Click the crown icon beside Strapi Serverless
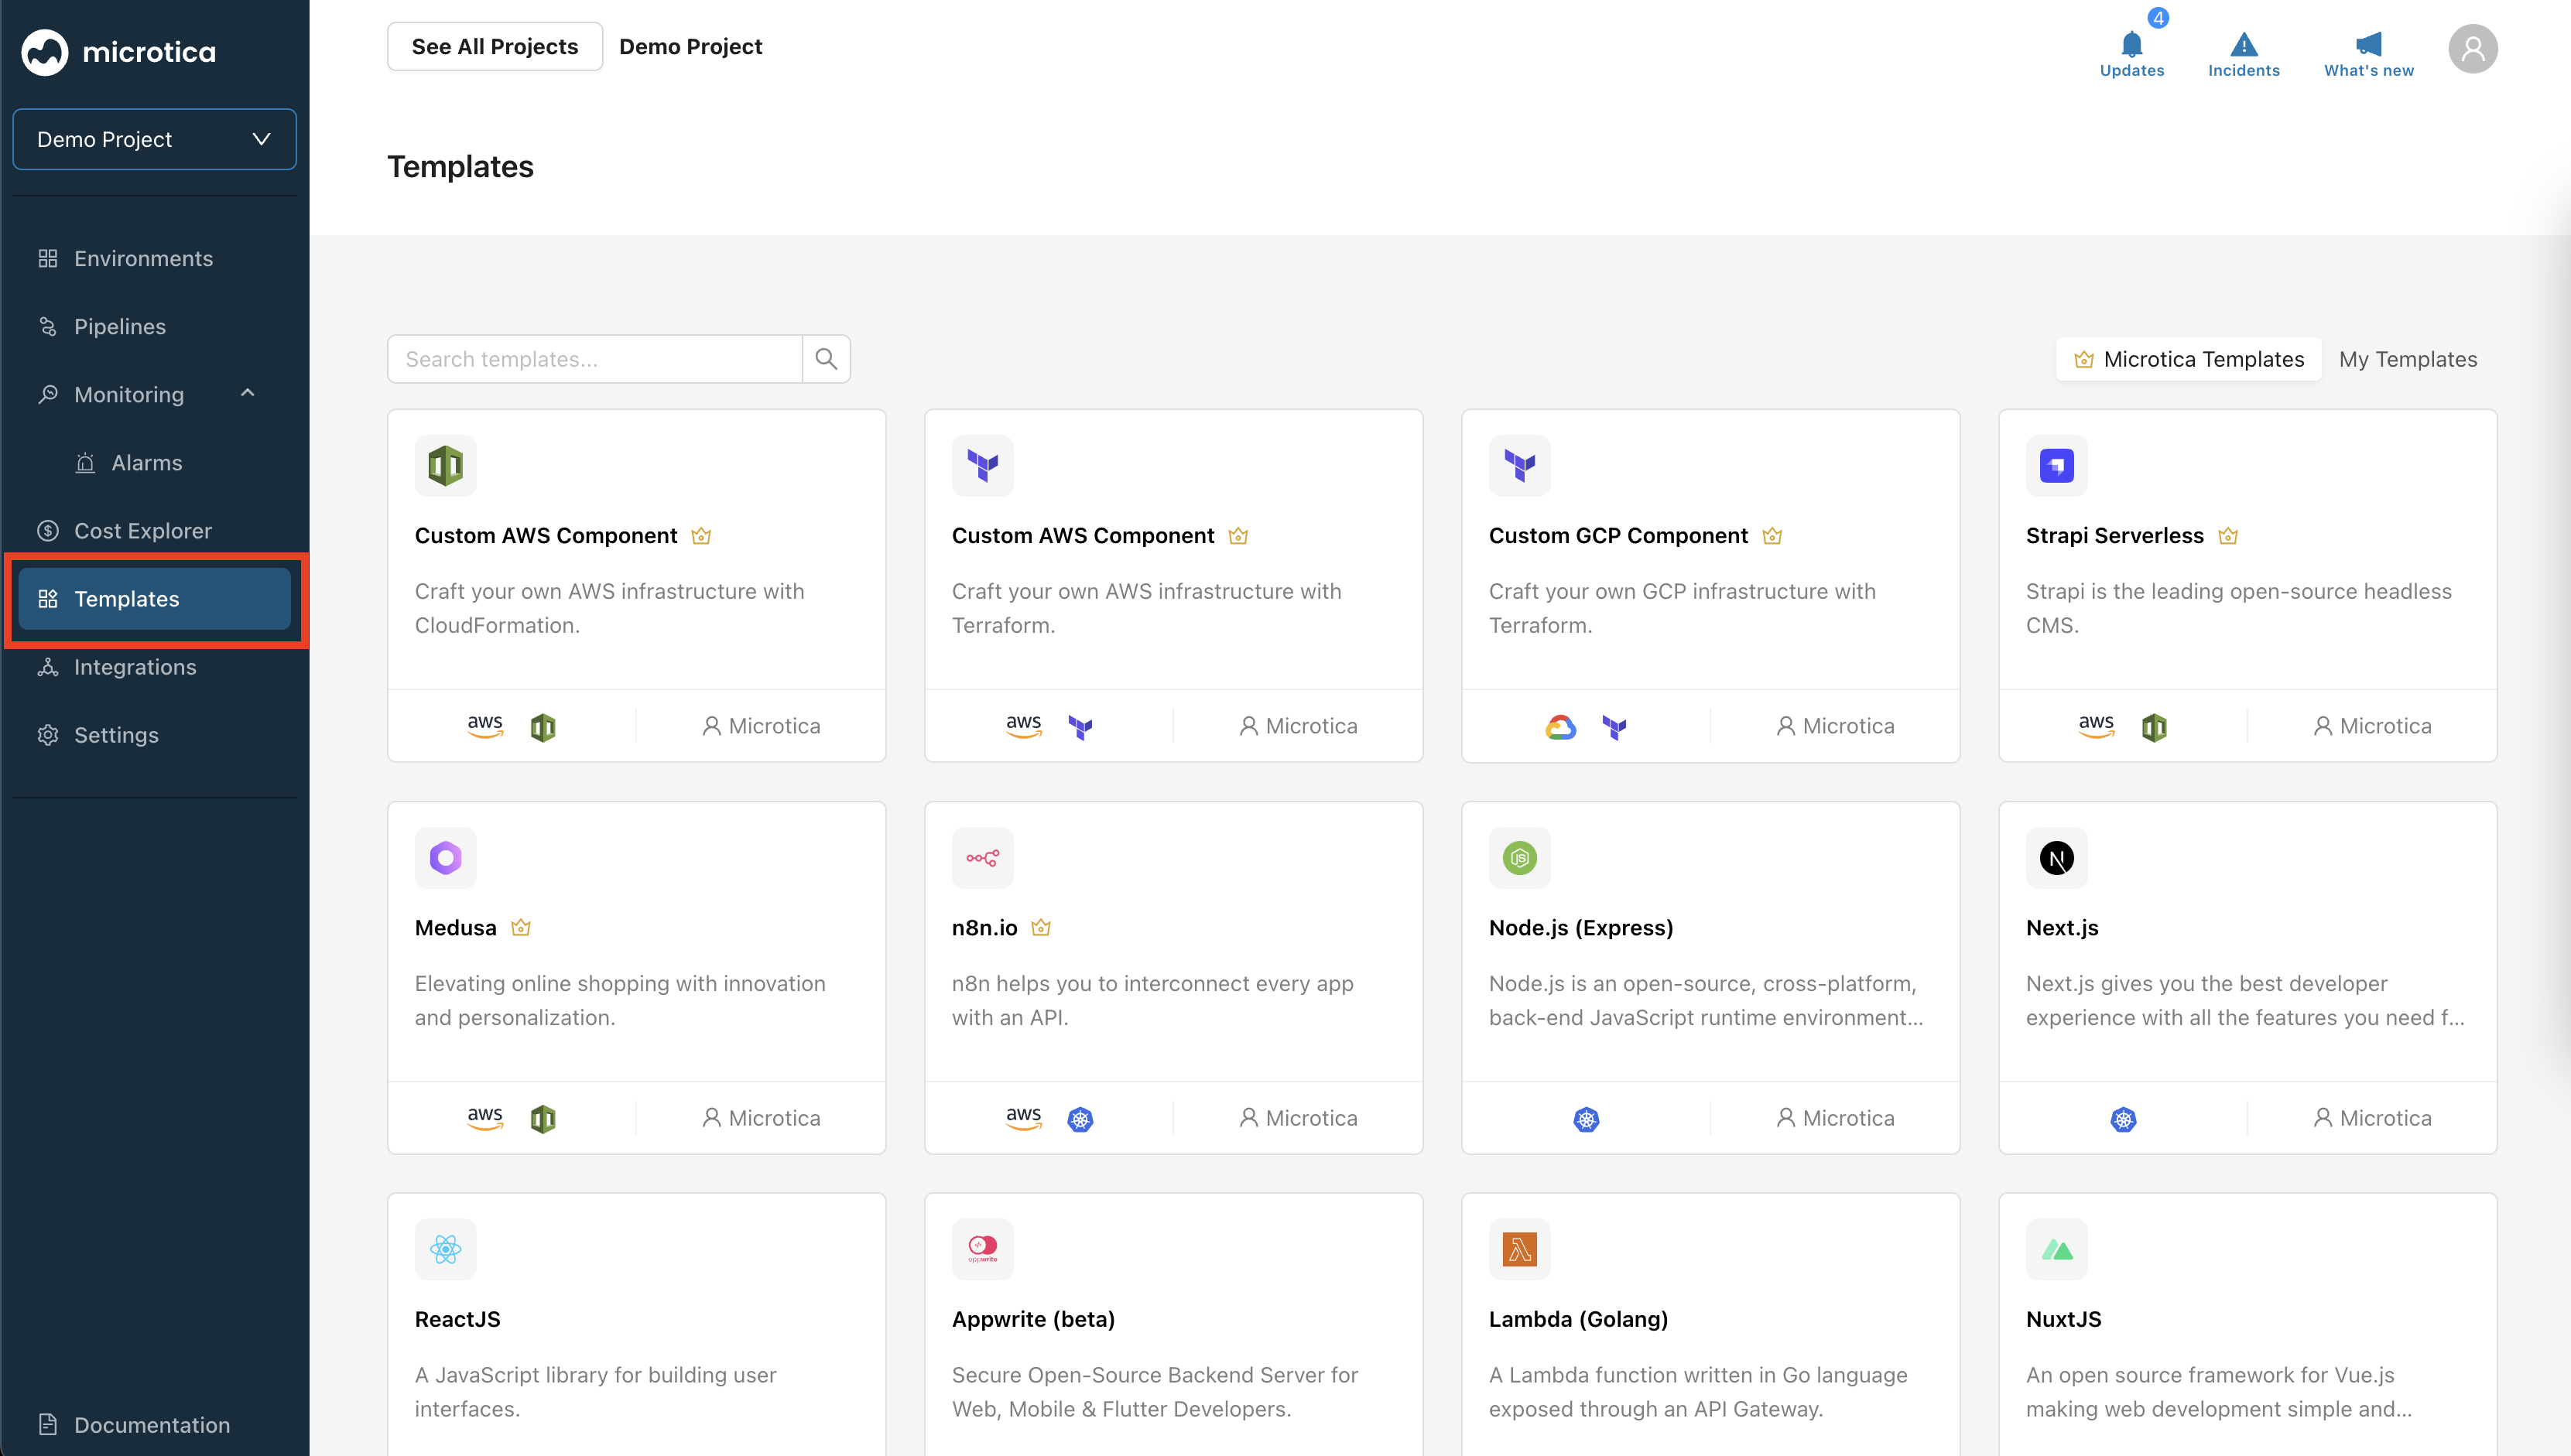The width and height of the screenshot is (2571, 1456). (x=2228, y=536)
